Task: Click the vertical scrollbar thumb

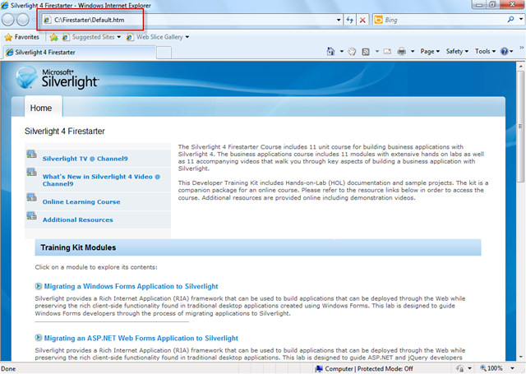Action: coord(520,127)
